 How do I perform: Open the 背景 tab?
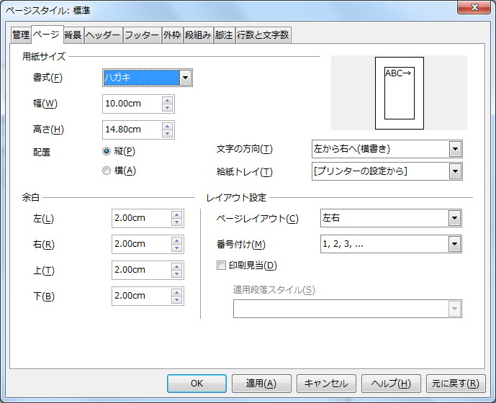pyautogui.click(x=73, y=35)
